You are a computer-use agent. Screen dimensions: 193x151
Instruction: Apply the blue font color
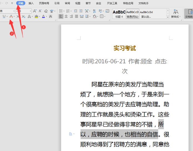(43, 16)
